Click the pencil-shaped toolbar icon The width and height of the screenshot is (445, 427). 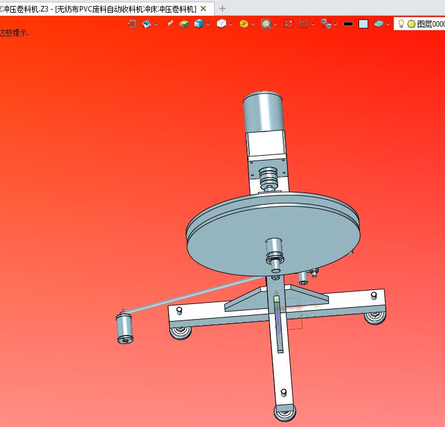[170, 23]
